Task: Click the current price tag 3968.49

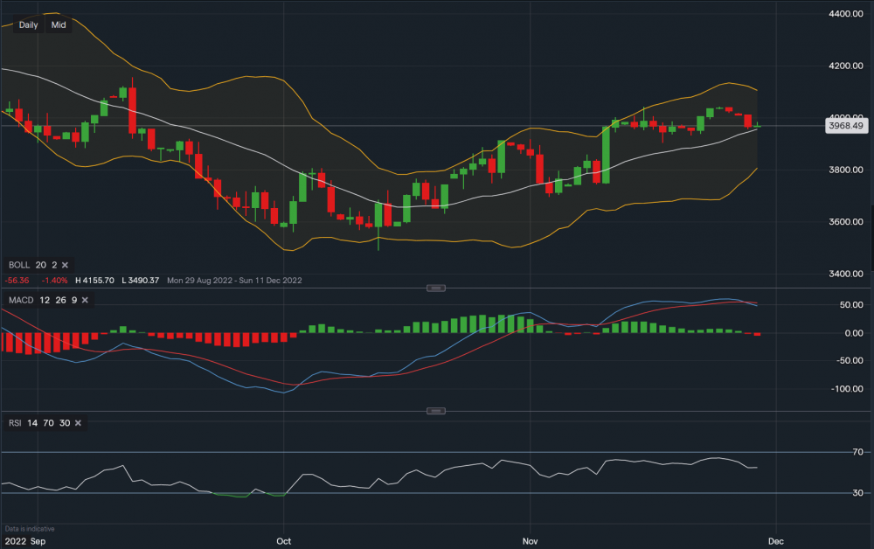Action: (846, 126)
